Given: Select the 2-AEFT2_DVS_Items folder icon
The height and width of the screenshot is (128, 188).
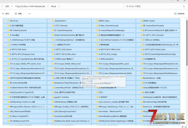Looking at the screenshot, I should tap(8, 49).
